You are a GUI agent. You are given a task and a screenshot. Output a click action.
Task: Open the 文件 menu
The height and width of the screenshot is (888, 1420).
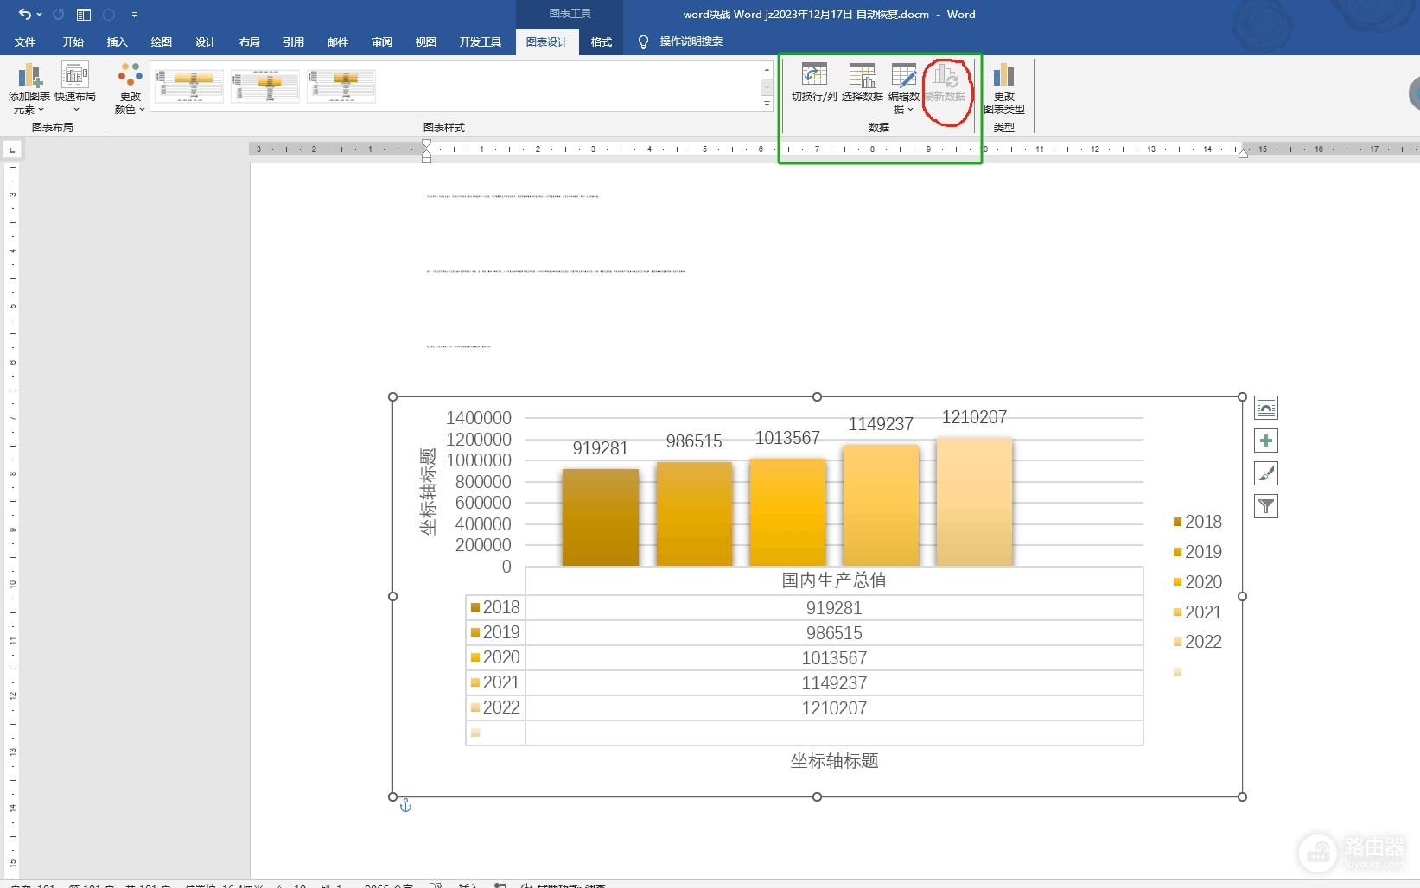[x=25, y=41]
